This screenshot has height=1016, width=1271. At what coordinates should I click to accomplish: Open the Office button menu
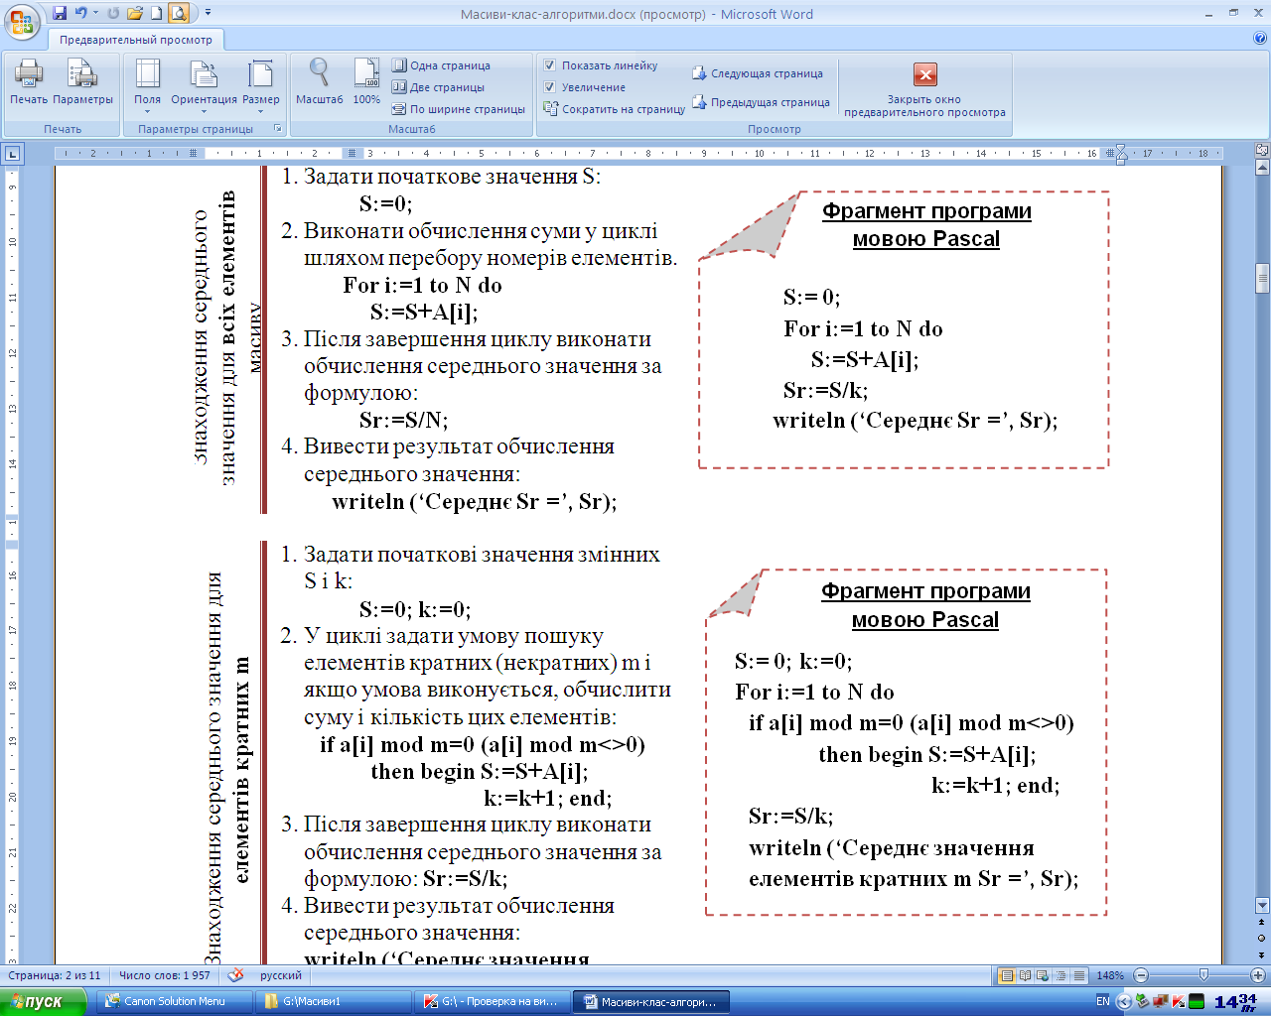point(22,20)
